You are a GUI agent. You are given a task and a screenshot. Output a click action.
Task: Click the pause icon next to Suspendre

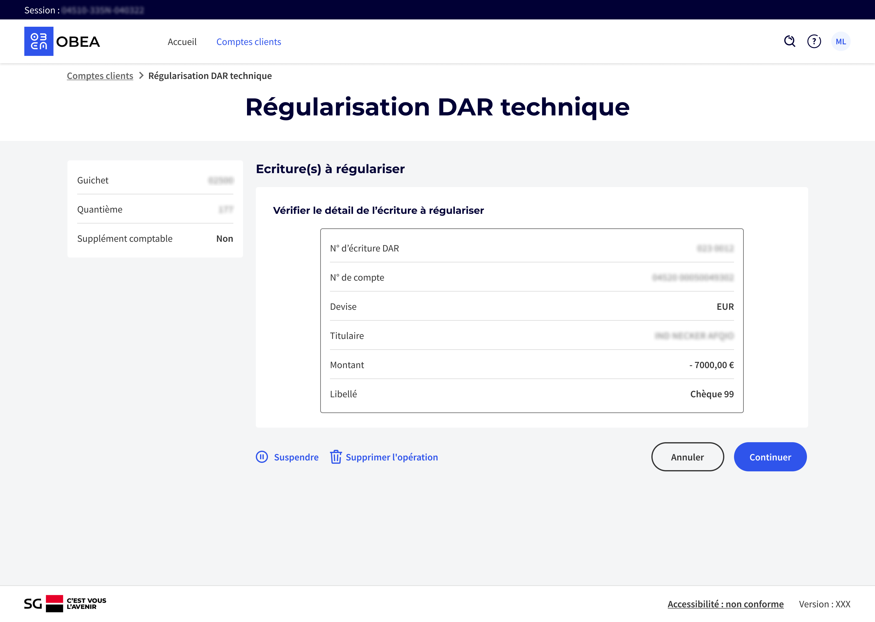tap(262, 457)
